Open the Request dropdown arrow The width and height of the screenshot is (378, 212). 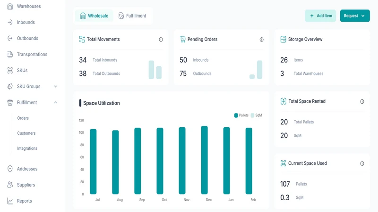(363, 16)
